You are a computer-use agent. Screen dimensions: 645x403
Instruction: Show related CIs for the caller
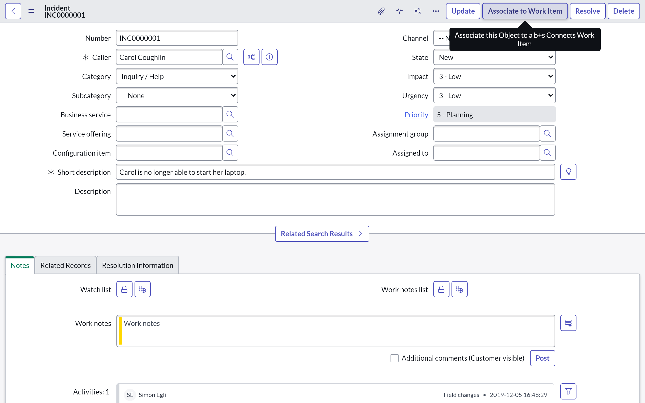pos(251,57)
